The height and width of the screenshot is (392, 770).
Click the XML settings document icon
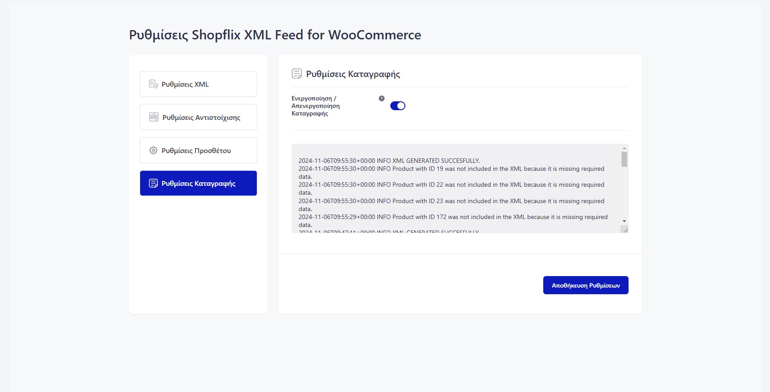pos(153,84)
